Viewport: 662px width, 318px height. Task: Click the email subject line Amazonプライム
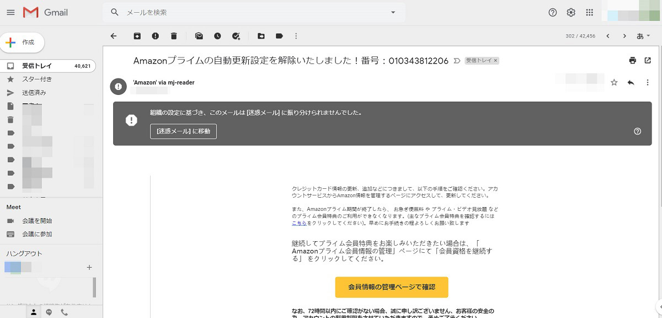(x=291, y=61)
